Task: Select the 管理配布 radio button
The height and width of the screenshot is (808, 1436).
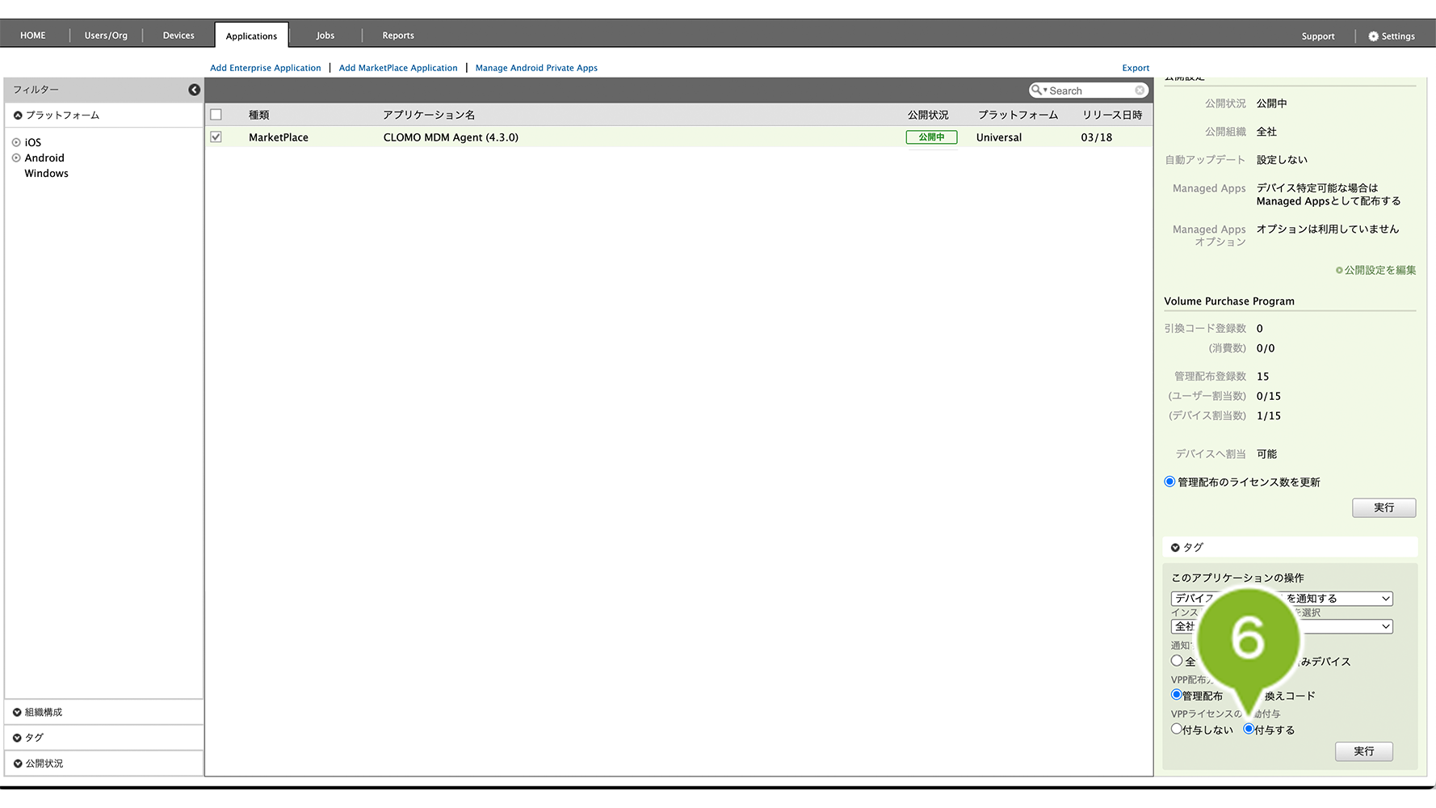Action: 1177,695
